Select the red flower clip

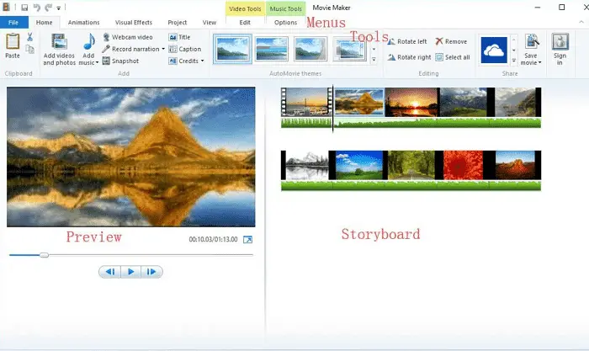click(x=463, y=165)
